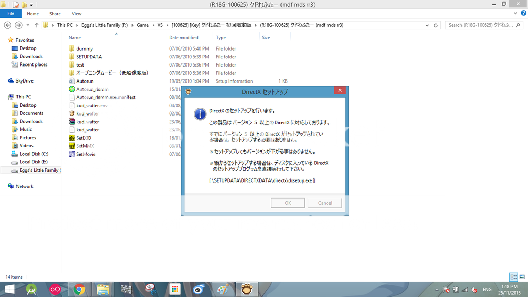Viewport: 528px width, 297px height.
Task: Open address bar history dropdown
Action: click(427, 25)
